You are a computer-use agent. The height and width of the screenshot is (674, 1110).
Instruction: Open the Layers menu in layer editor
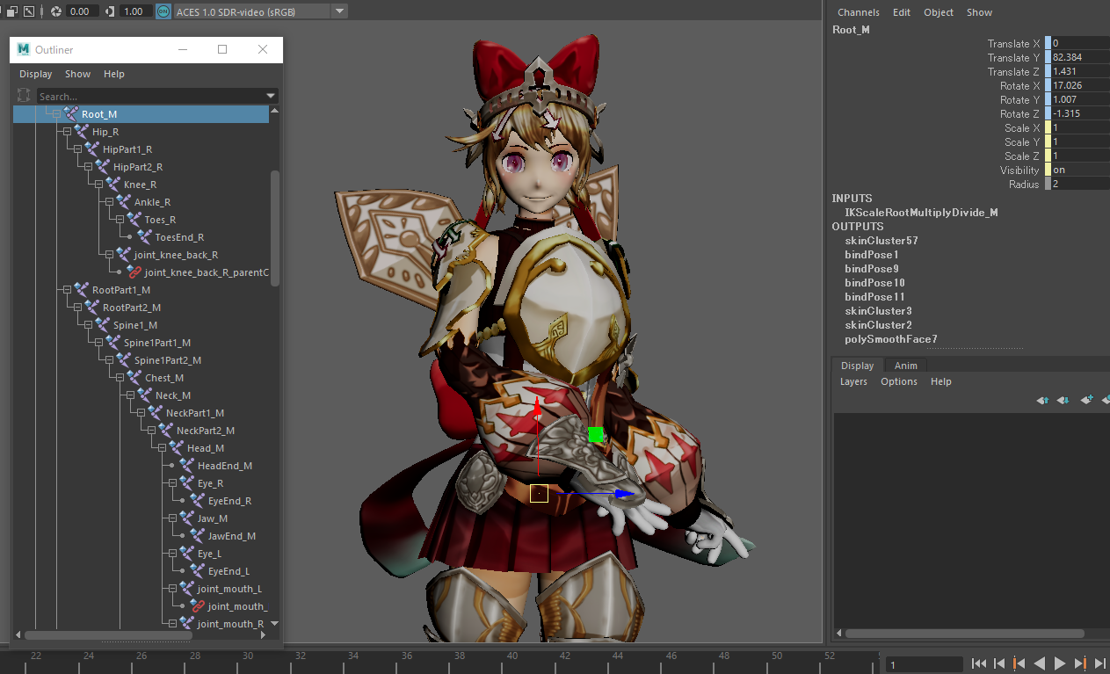click(x=853, y=381)
